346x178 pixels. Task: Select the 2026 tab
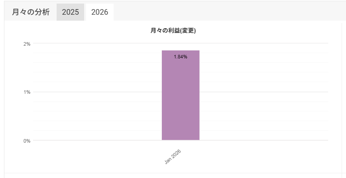[x=99, y=12]
